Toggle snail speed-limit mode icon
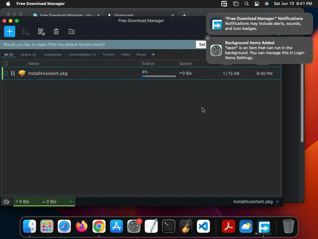 [x=7, y=201]
